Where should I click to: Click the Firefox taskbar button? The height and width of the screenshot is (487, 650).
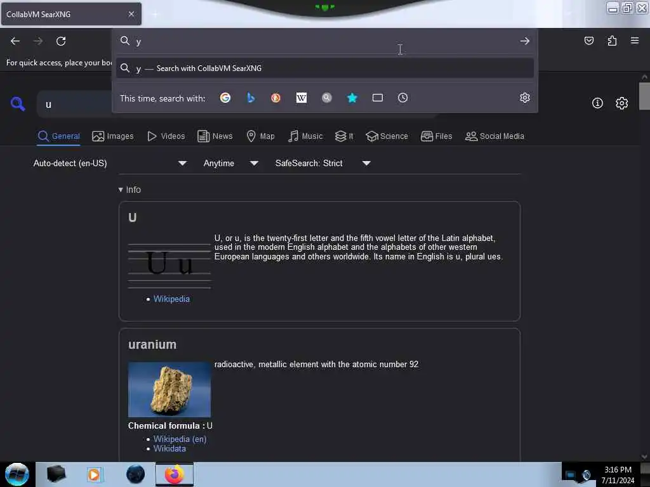(x=175, y=474)
